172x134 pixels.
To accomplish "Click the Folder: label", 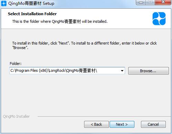I will click(16, 64).
